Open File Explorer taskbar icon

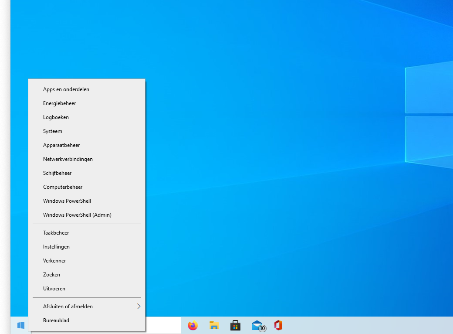click(214, 325)
